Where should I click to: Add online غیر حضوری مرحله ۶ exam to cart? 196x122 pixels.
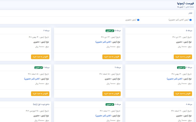coord(183,93)
